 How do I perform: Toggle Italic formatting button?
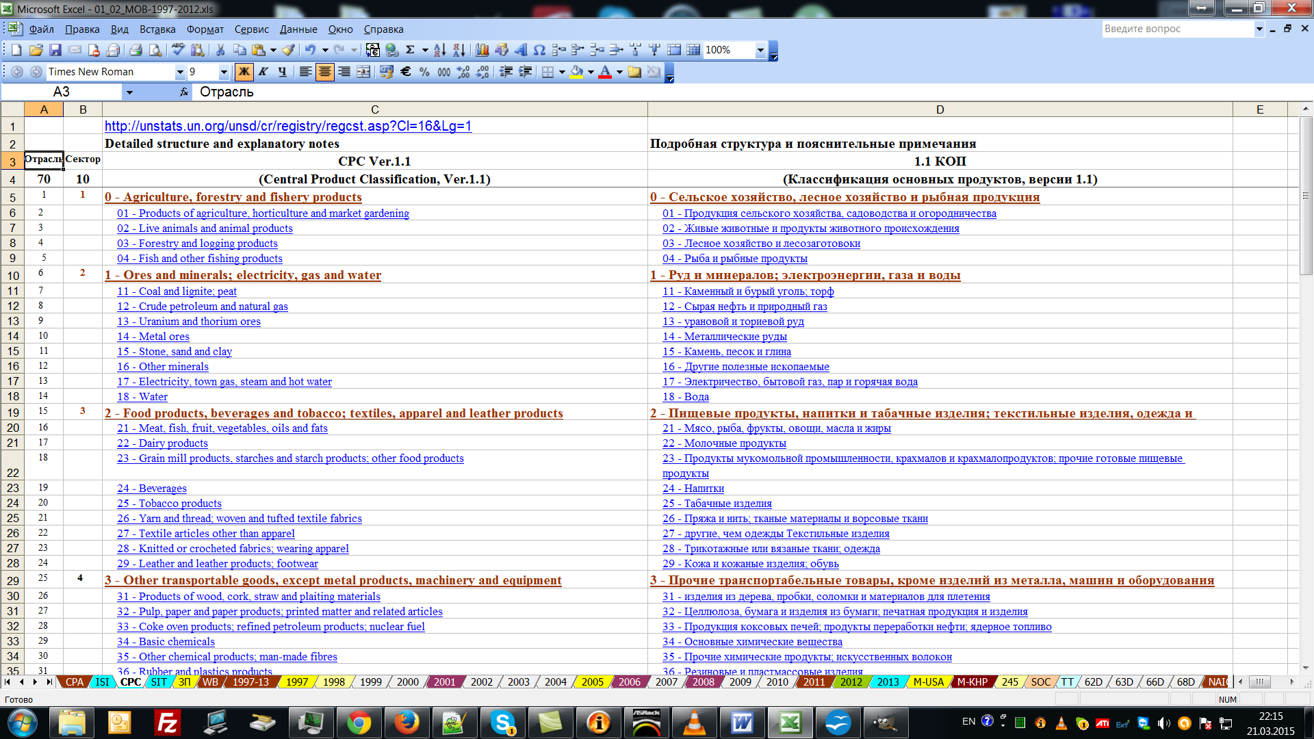tap(263, 72)
